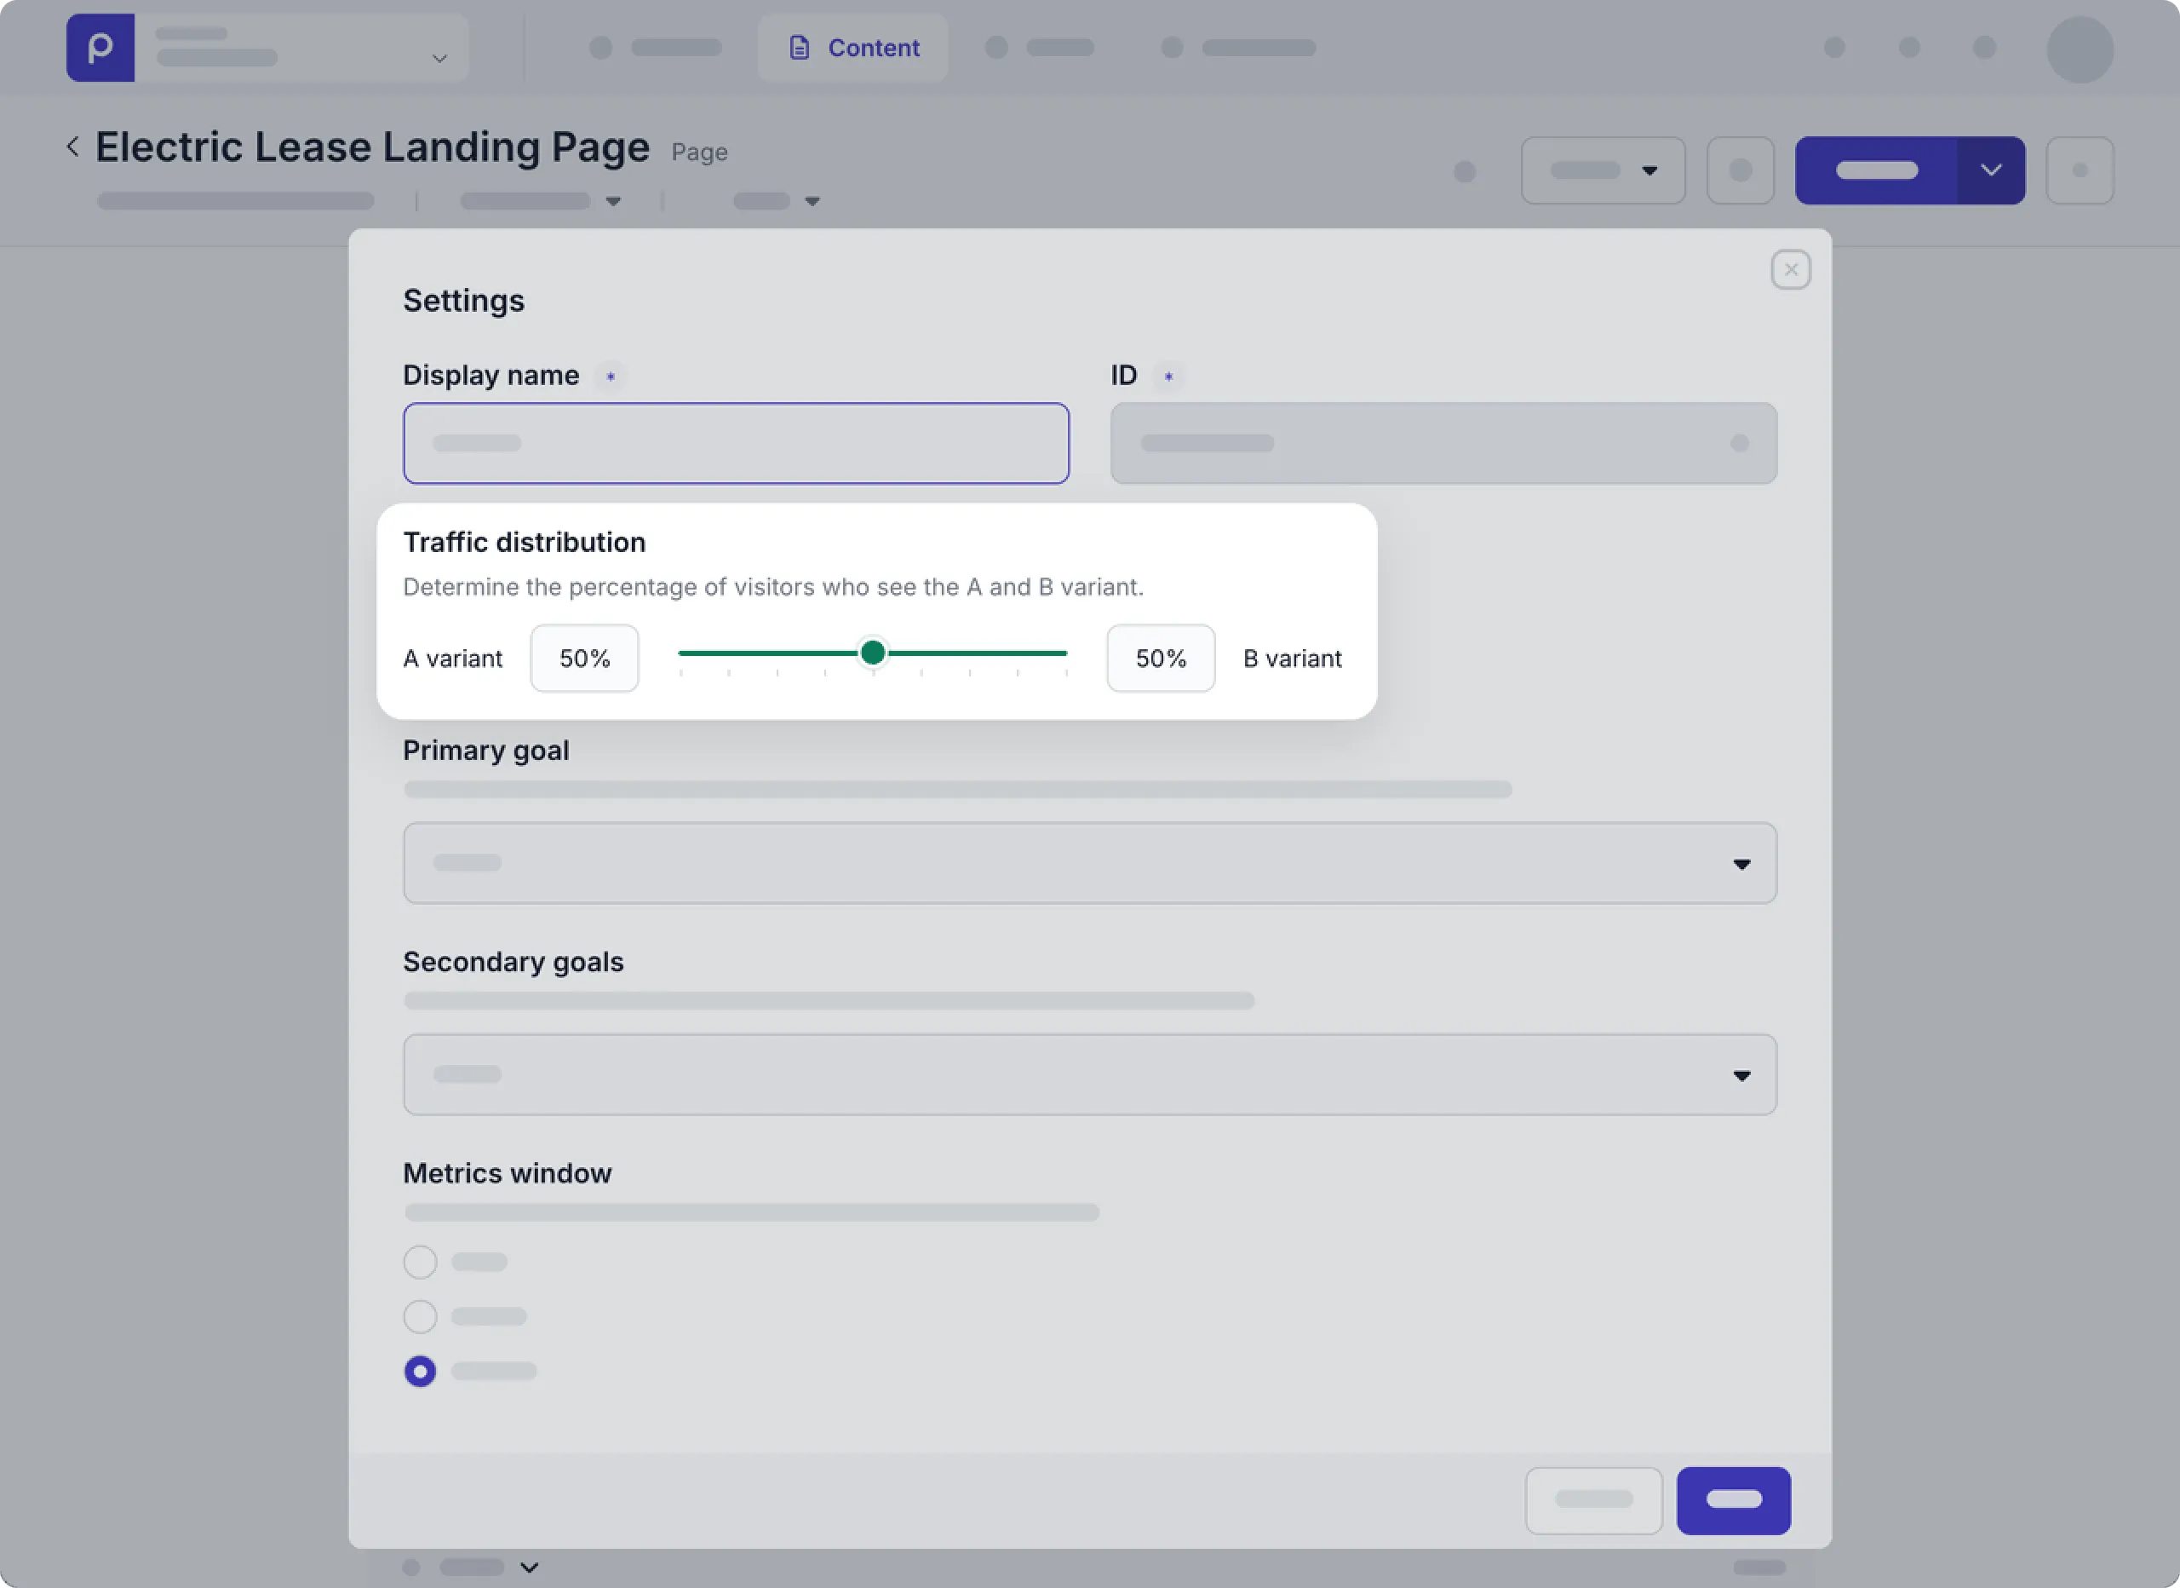The image size is (2180, 1588).
Task: Click the purple confirm button in the dialog footer
Action: (1734, 1500)
